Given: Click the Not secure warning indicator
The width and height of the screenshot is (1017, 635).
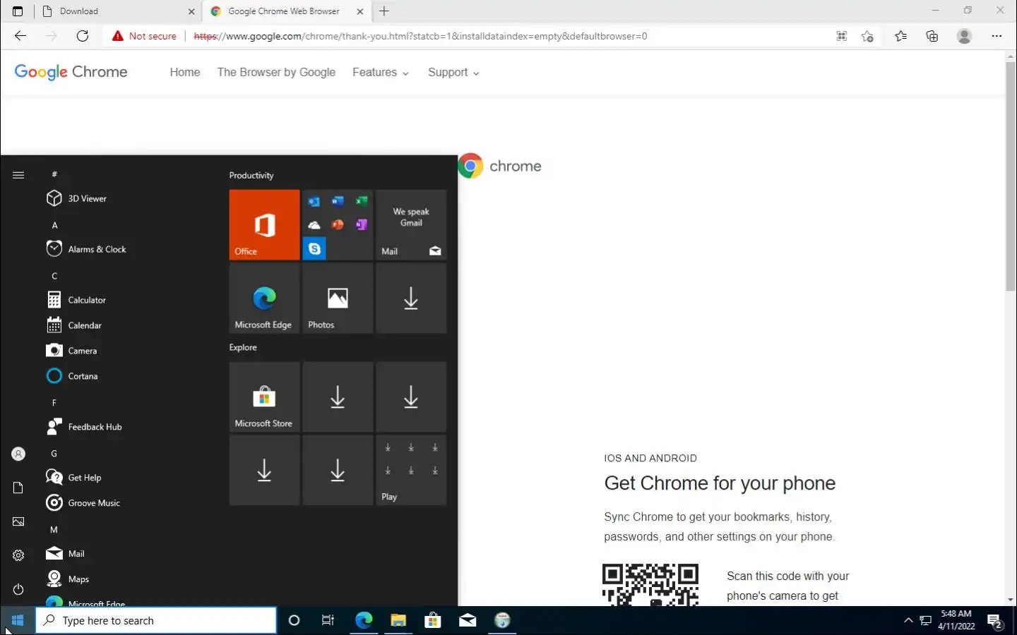Looking at the screenshot, I should tap(144, 36).
